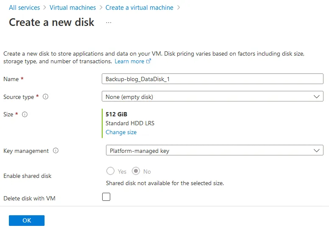Select Yes for Enable shared disk
329x228 pixels.
[110, 172]
